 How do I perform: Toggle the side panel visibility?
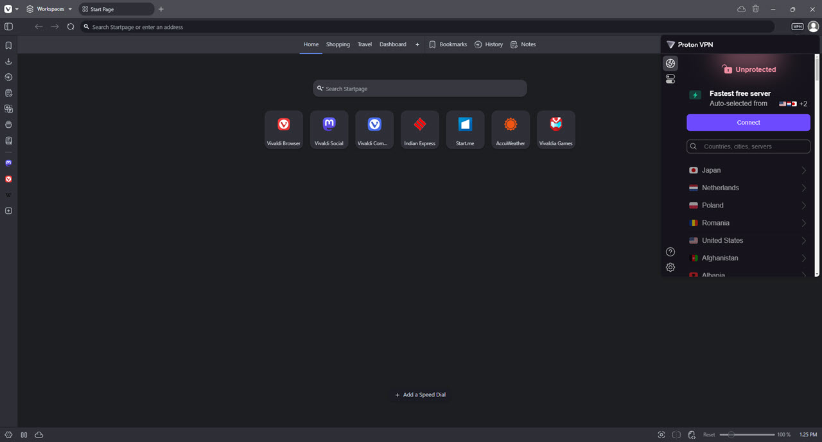[8, 27]
